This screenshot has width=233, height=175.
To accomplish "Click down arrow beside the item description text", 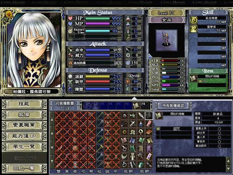I will point(228,168).
